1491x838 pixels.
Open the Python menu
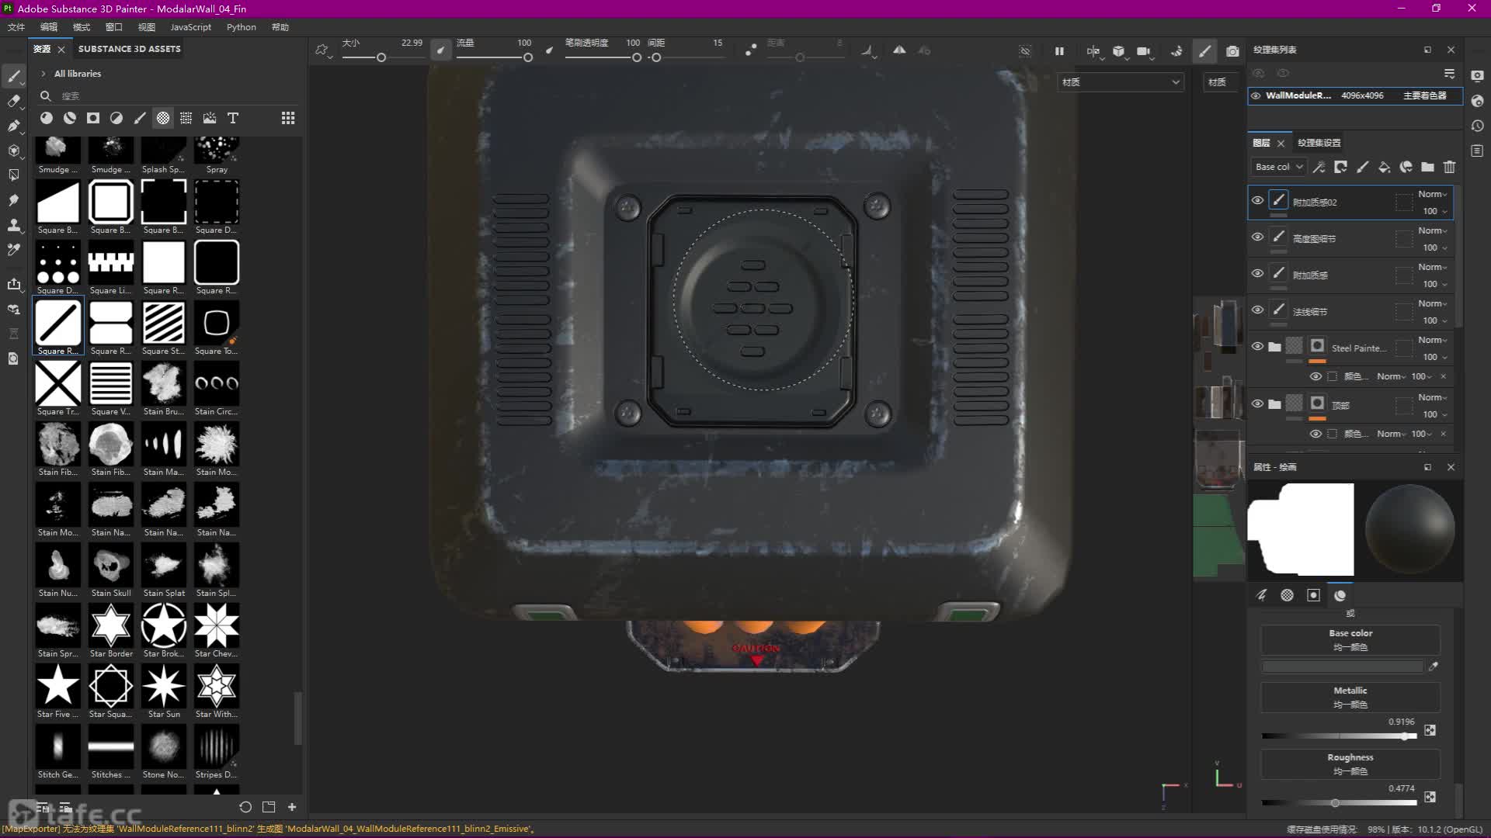[241, 27]
